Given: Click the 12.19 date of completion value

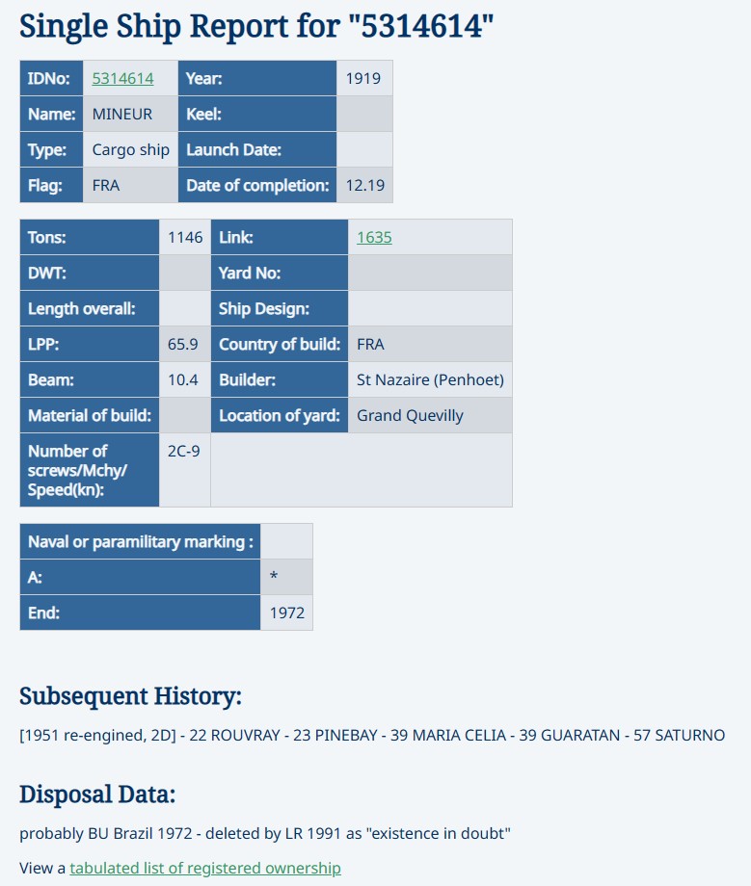Looking at the screenshot, I should point(364,185).
